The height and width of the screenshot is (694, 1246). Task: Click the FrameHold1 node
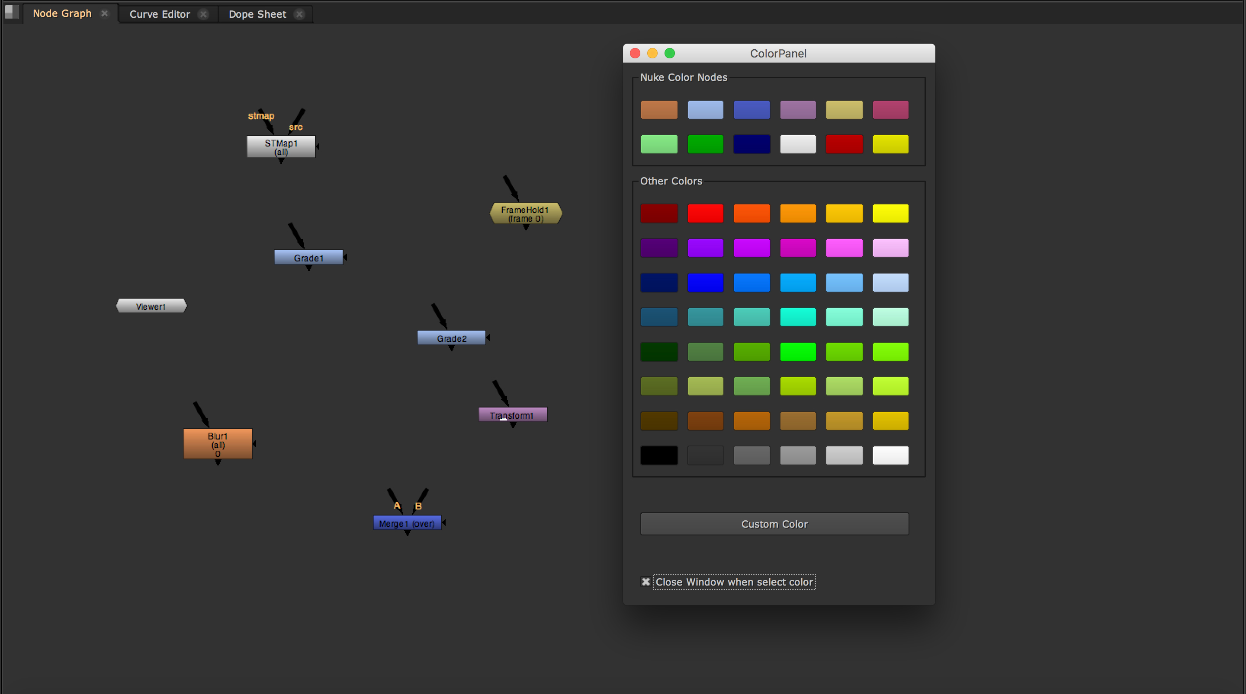click(x=525, y=213)
